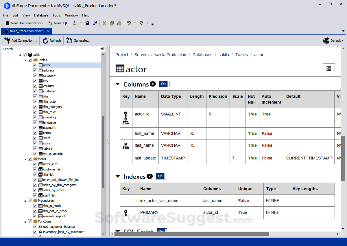347x246 pixels.
Task: Click the Save toolbar icon
Action: point(87,23)
